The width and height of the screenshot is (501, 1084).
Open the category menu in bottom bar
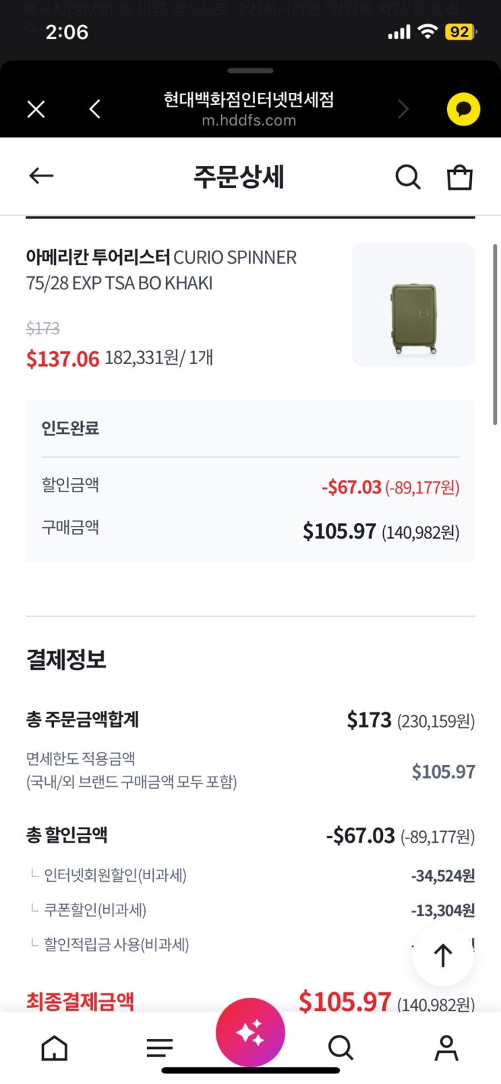pyautogui.click(x=160, y=1048)
